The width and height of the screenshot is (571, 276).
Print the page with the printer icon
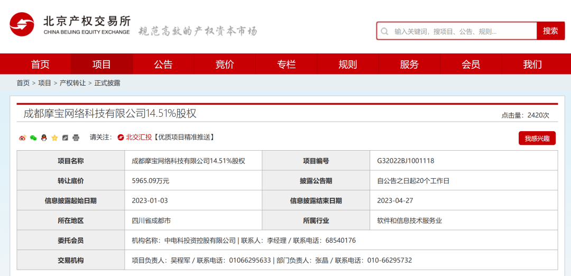(76, 137)
